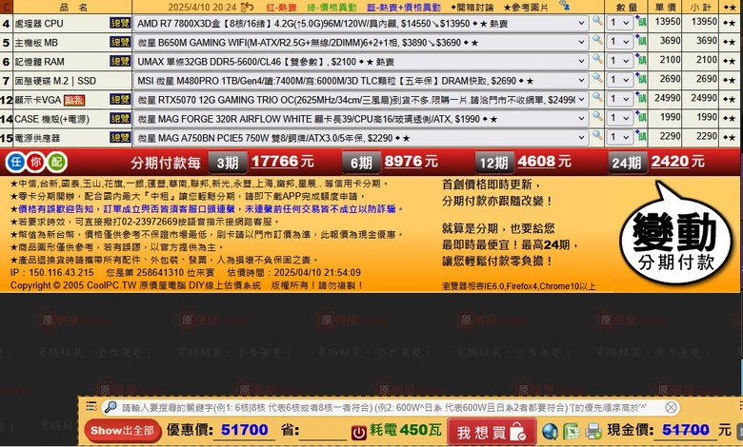This screenshot has height=447, width=743.
Task: Click the list filter icon left of search box
Action: click(x=91, y=406)
